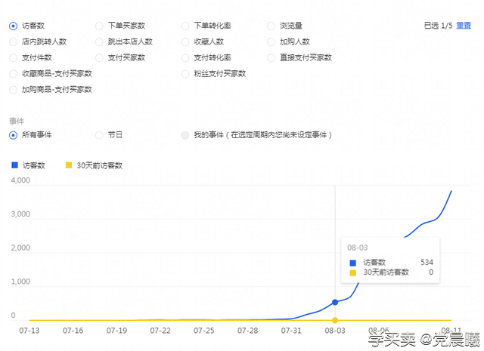Select the 粉丝支付买家数 metric
The height and width of the screenshot is (351, 484).
point(185,74)
